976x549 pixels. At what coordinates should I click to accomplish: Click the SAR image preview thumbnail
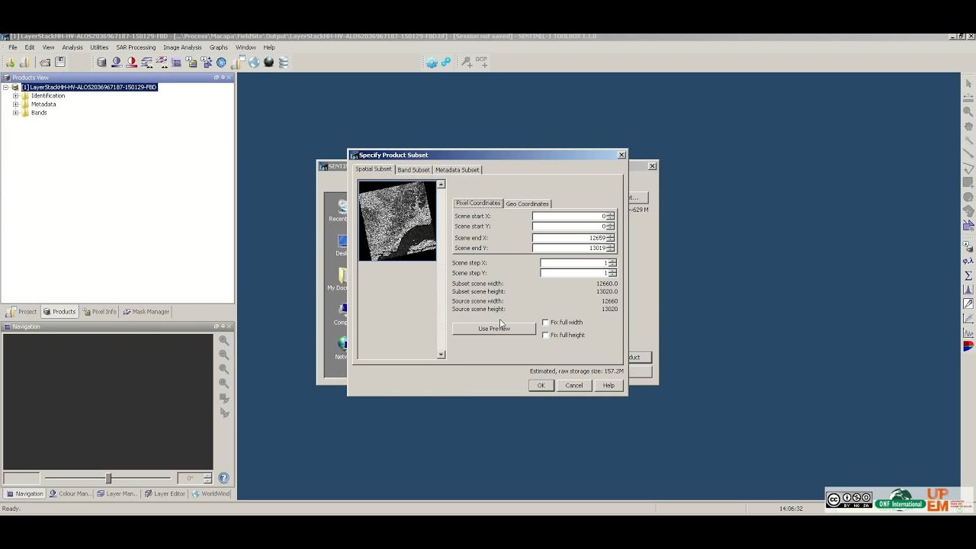(x=397, y=221)
